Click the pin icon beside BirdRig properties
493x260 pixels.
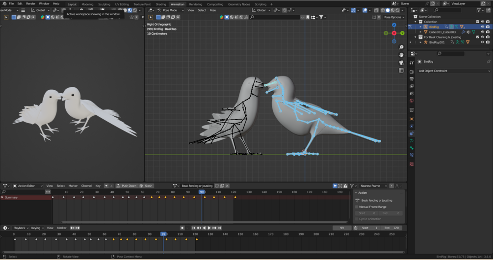pos(488,62)
